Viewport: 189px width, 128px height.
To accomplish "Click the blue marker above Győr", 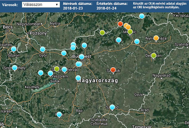I will click(x=42, y=49).
